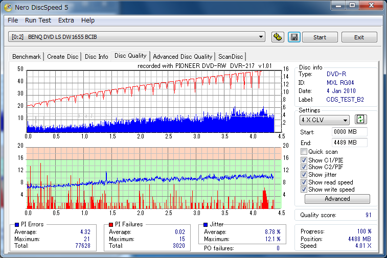Click the End position MB field
The height and width of the screenshot is (258, 387).
[x=349, y=143]
